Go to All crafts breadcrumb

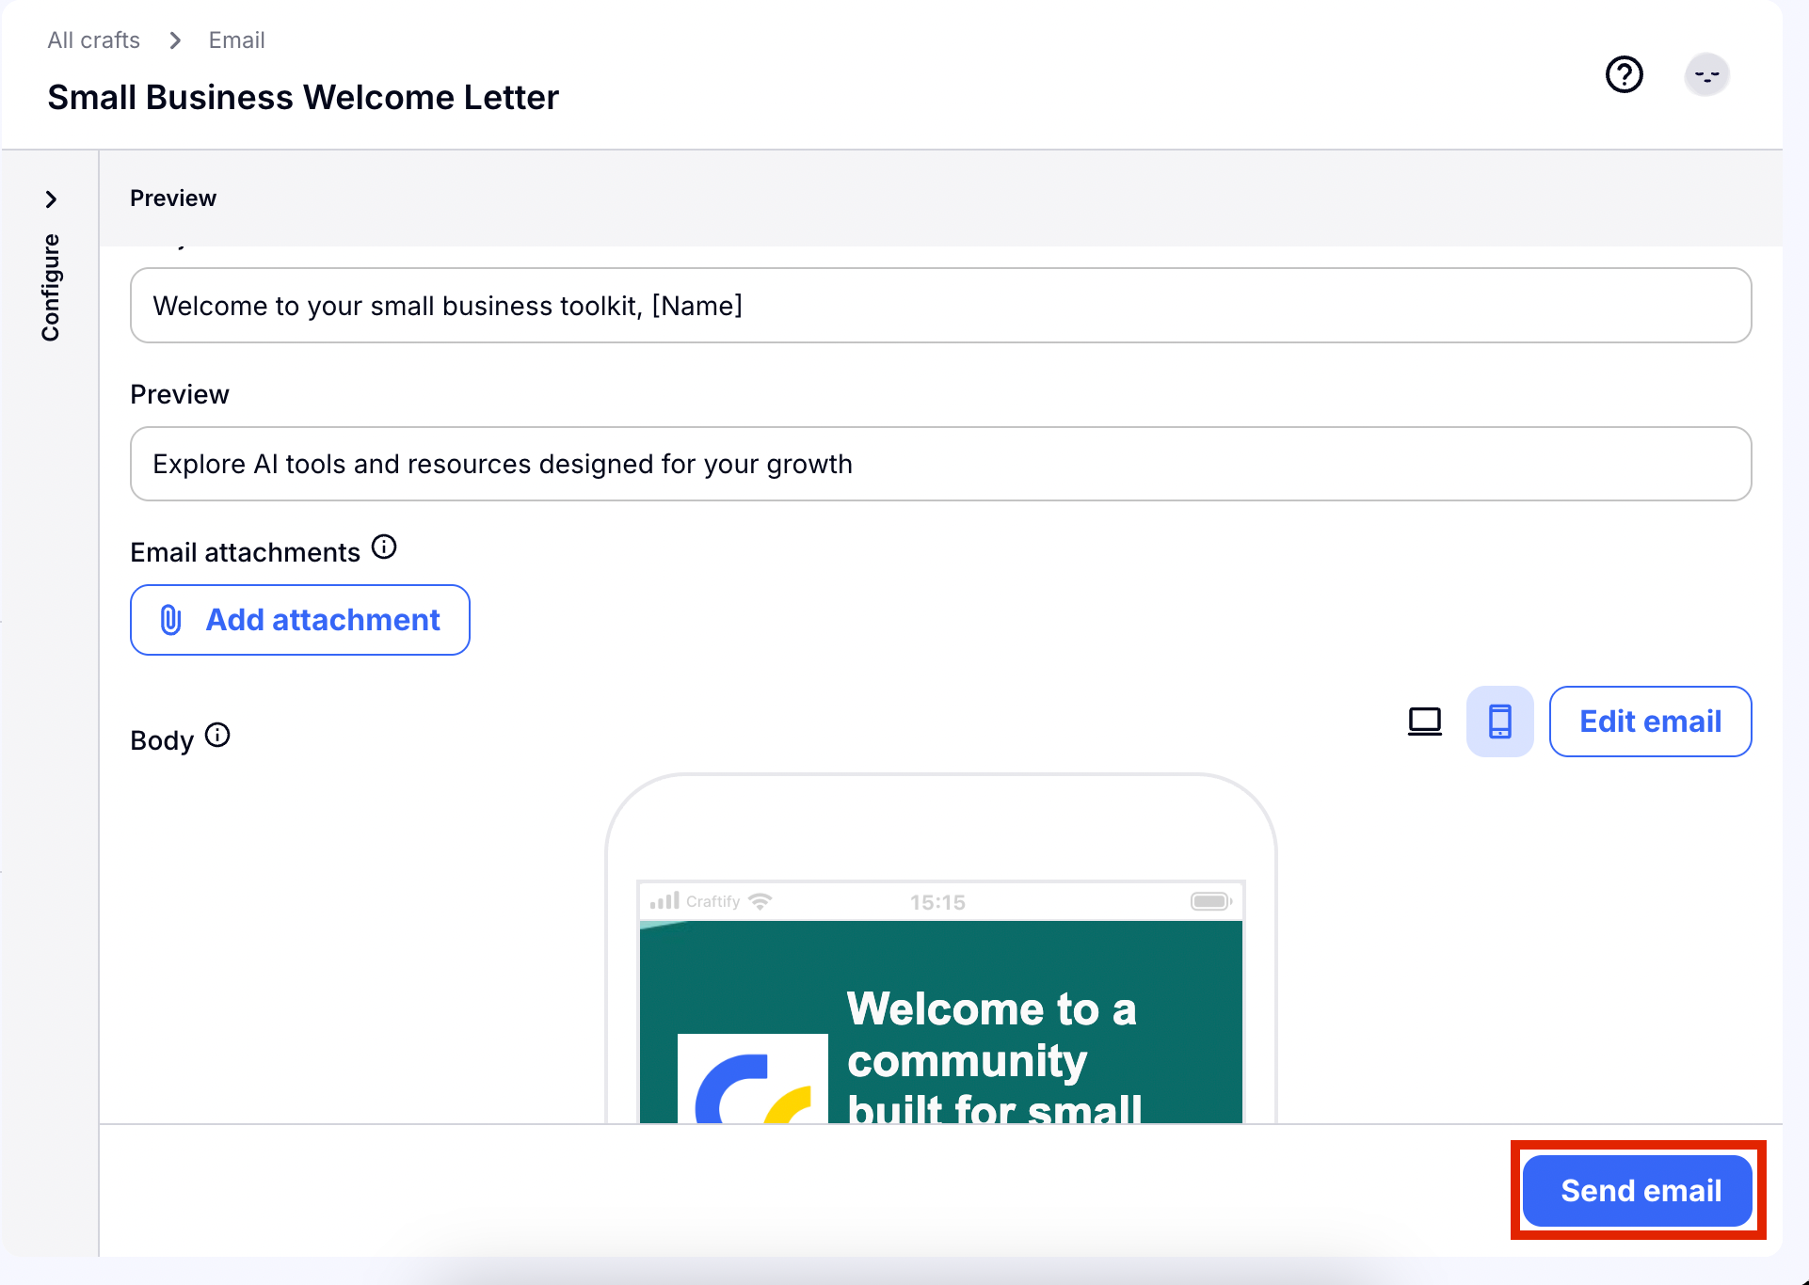click(x=93, y=40)
